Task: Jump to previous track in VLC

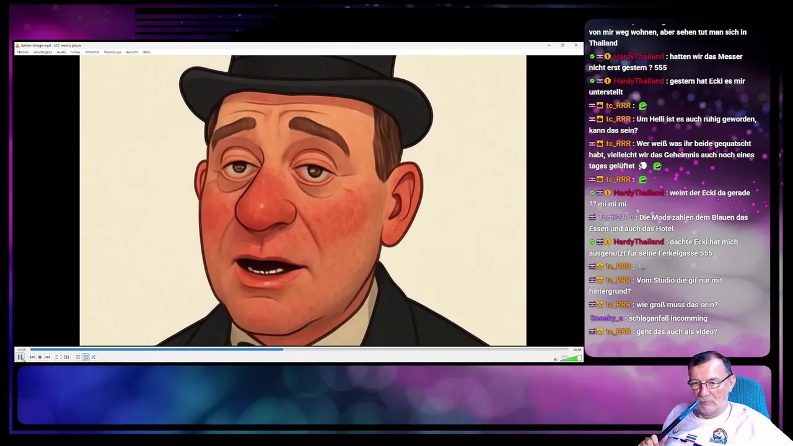Action: pos(32,357)
